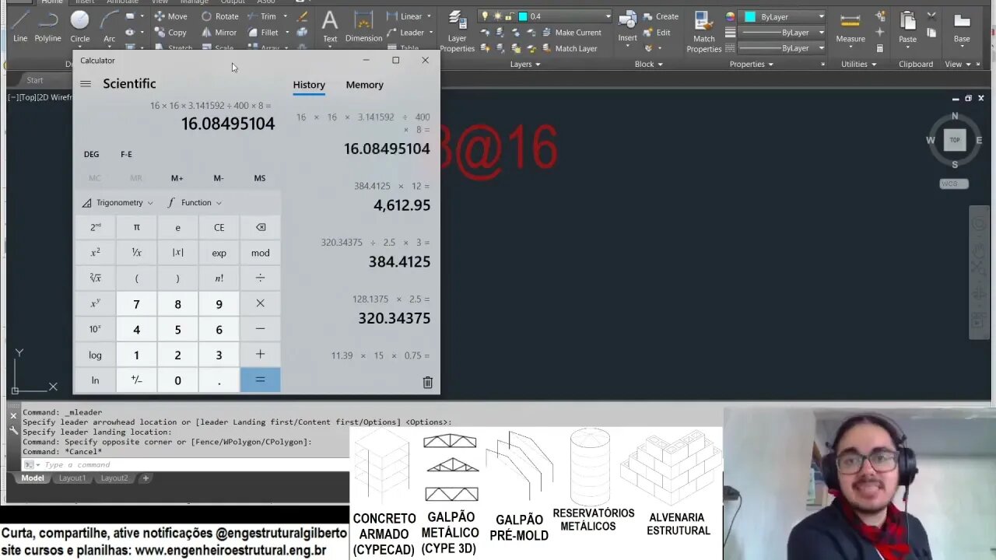Viewport: 996px width, 560px height.
Task: Click Create block button
Action: (x=661, y=16)
